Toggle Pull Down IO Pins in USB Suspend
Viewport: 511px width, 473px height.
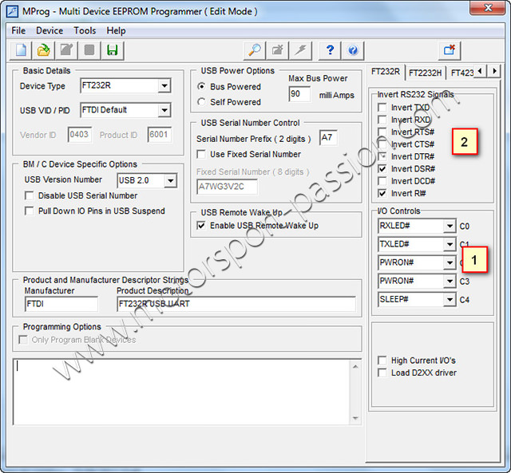coord(30,211)
